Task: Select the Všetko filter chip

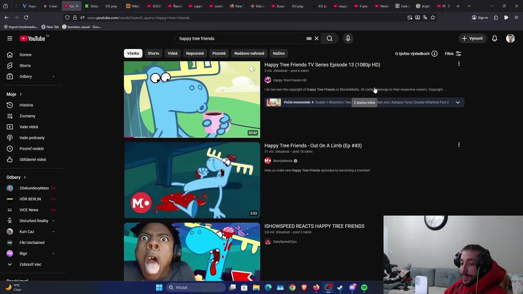Action: tap(133, 53)
